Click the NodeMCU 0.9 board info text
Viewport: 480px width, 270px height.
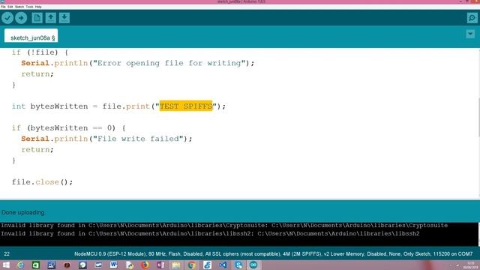[273, 253]
